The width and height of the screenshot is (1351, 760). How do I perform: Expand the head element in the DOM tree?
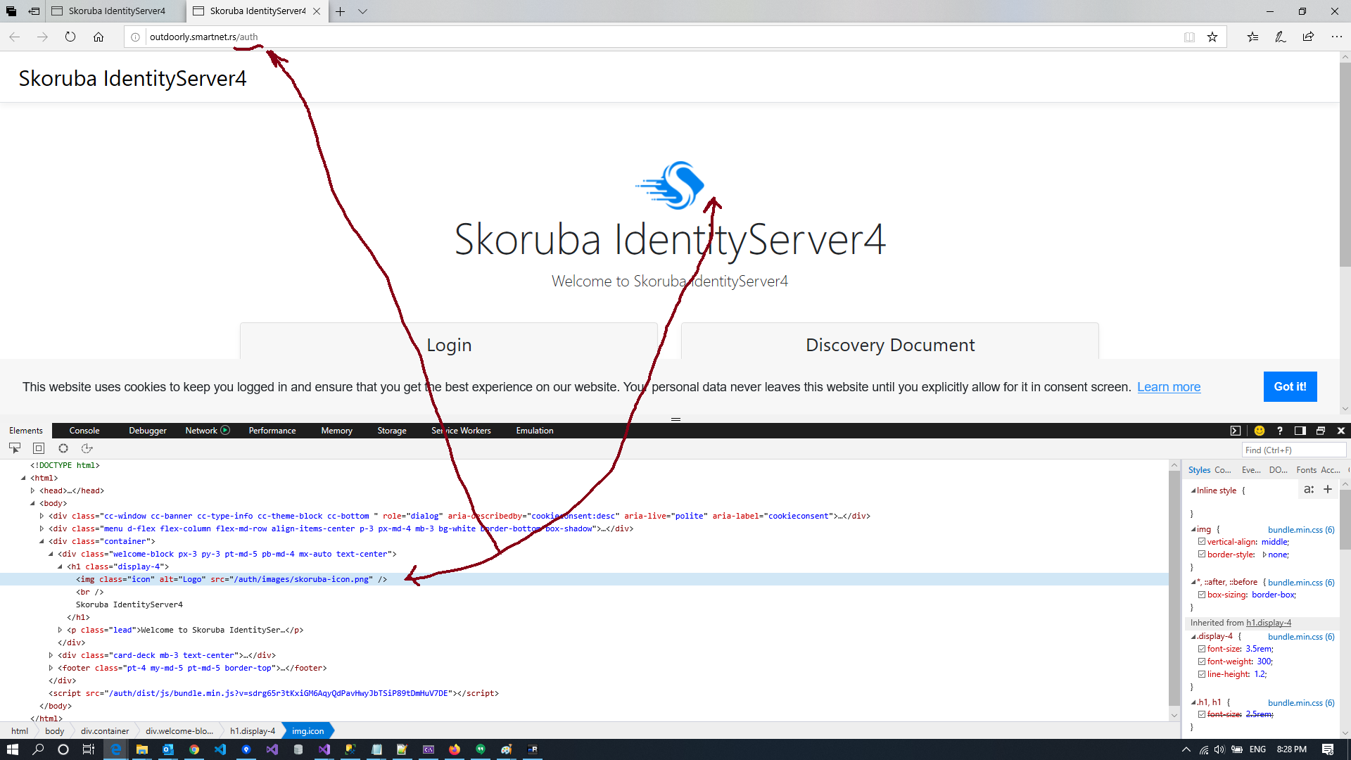point(32,490)
